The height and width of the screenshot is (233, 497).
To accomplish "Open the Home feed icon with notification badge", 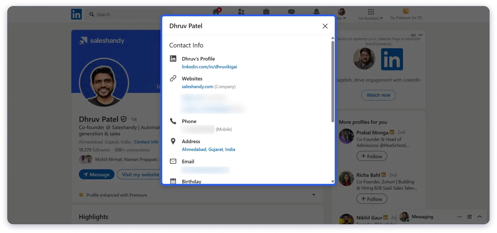I will [217, 11].
